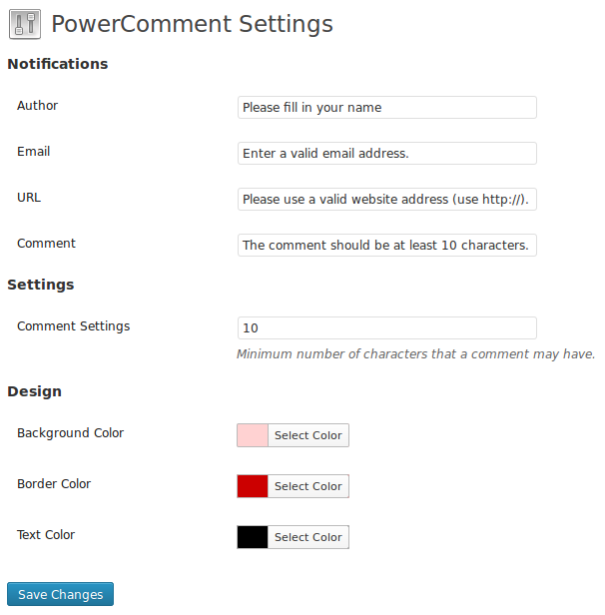
Task: Focus the Email notification input field
Action: coord(387,153)
